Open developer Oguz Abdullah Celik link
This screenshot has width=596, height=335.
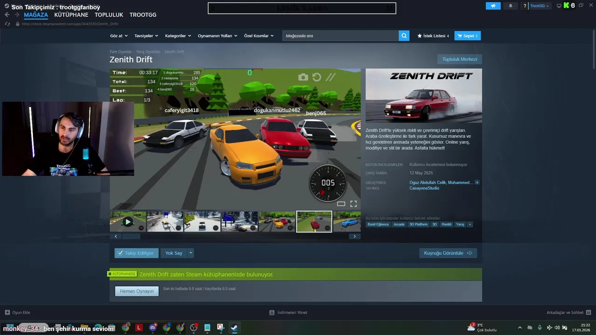428,182
